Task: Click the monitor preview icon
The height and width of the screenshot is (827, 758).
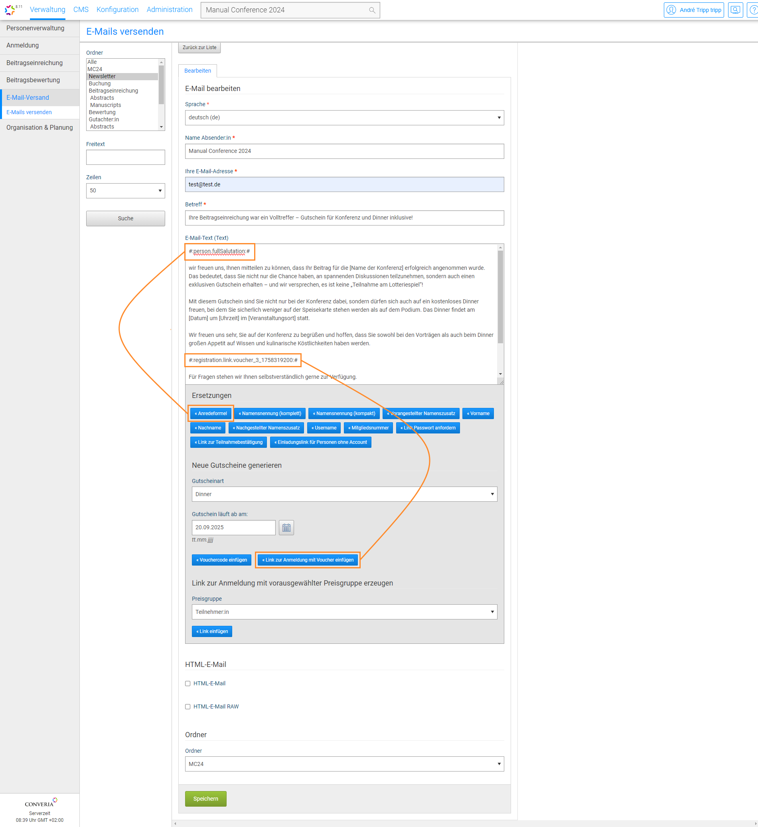Action: click(x=735, y=10)
